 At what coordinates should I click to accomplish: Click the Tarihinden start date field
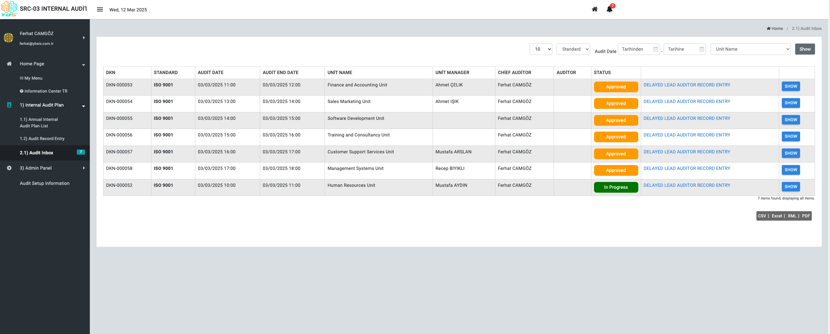click(x=635, y=49)
